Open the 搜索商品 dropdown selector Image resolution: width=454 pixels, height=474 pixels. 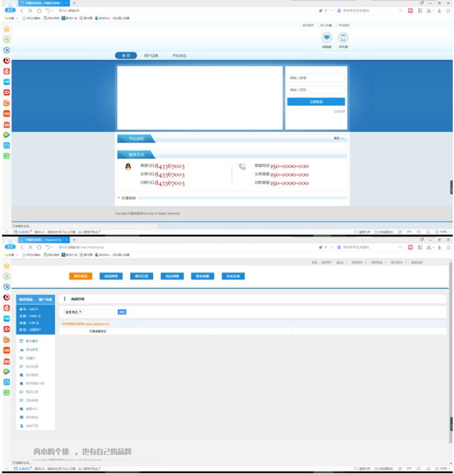tap(73, 312)
